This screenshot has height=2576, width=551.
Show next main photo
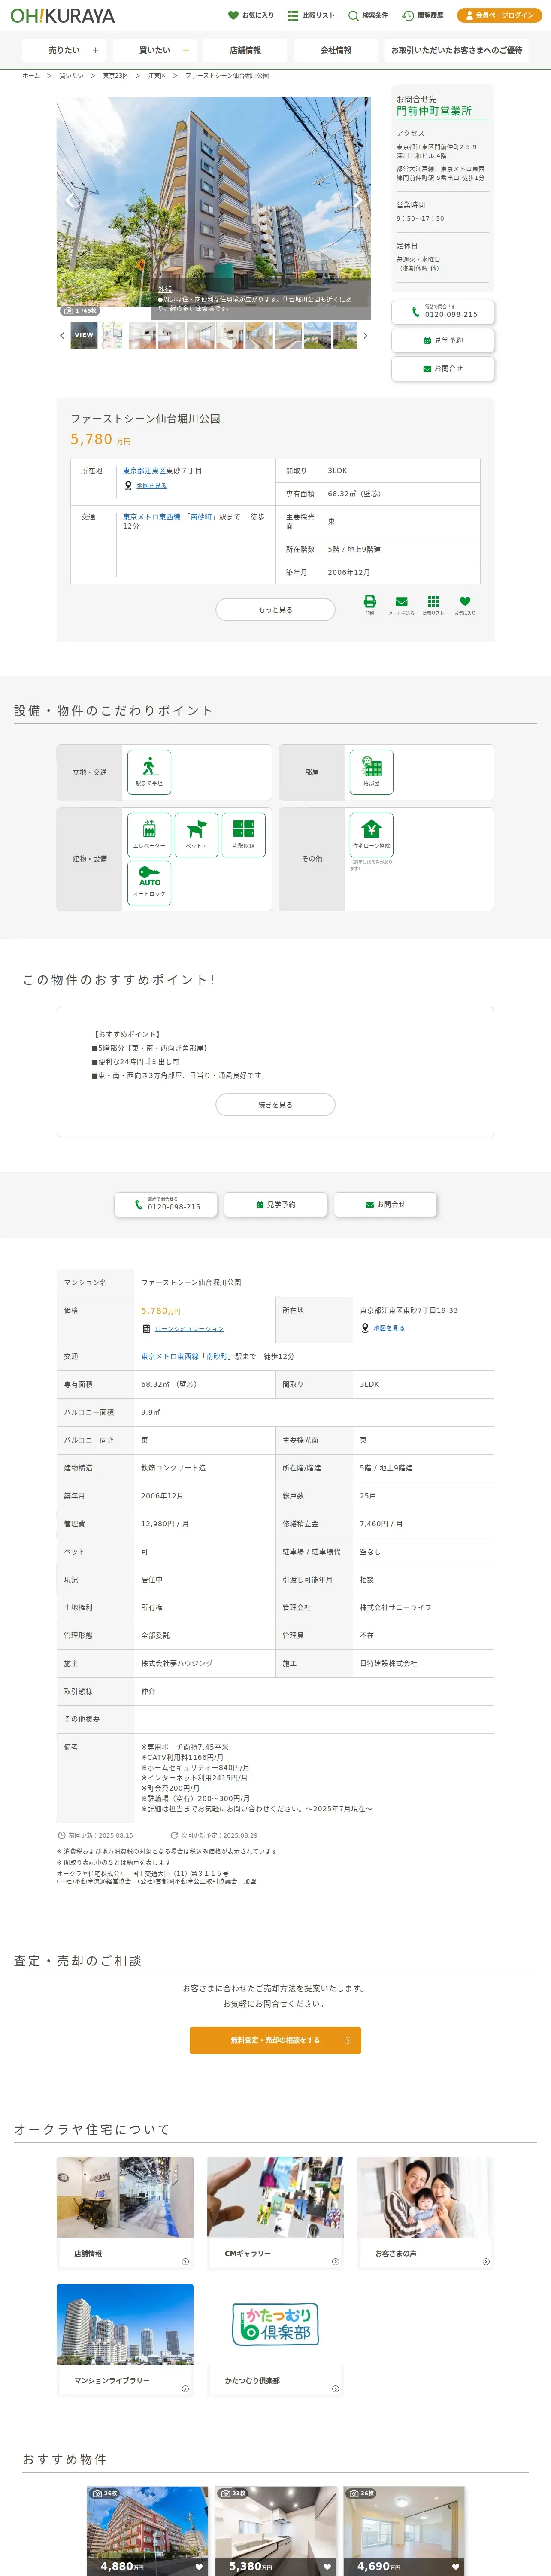(x=358, y=200)
